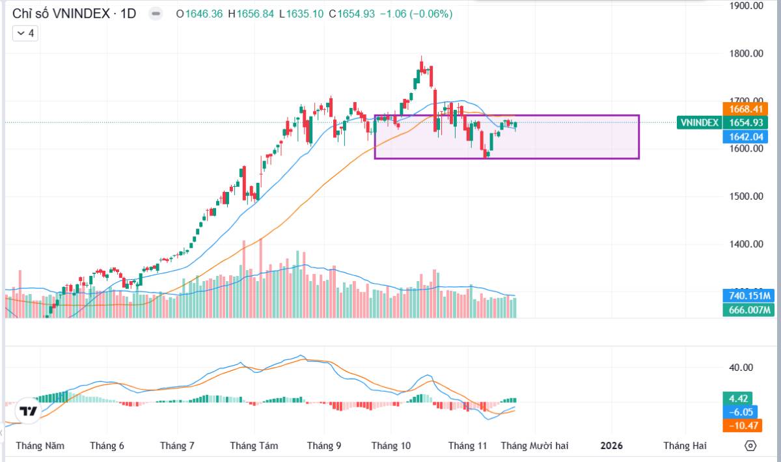Image resolution: width=781 pixels, height=462 pixels.
Task: Click the gray market status pill icon
Action: pos(156,14)
